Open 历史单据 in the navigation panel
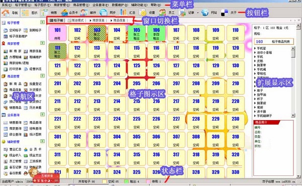 [33, 108]
